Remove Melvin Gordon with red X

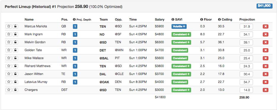(x=265, y=42)
